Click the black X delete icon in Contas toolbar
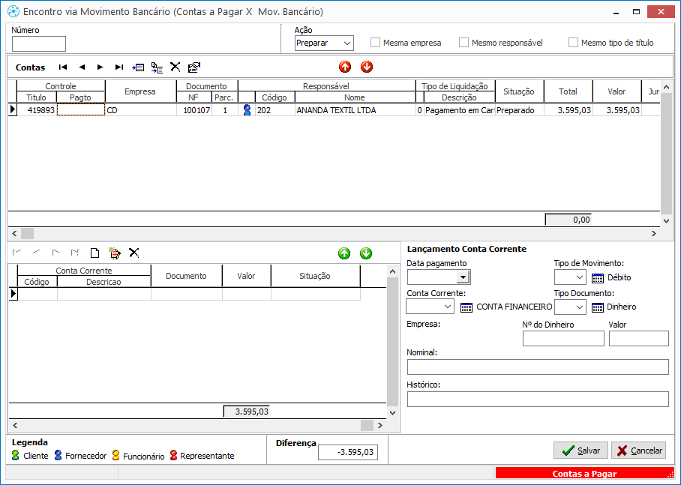Image resolution: width=681 pixels, height=485 pixels. point(175,67)
